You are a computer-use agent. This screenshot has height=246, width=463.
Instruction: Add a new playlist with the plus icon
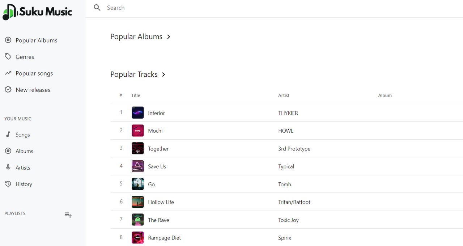[68, 215]
